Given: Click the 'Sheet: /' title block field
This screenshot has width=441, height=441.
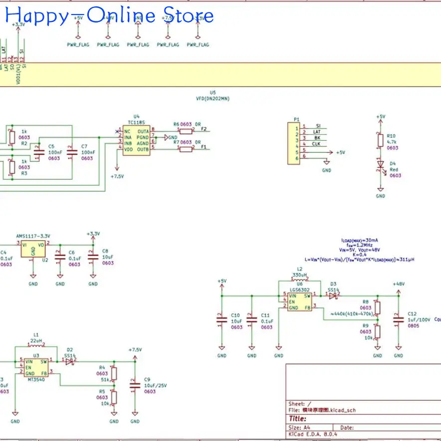Looking at the screenshot, I should (x=300, y=404).
